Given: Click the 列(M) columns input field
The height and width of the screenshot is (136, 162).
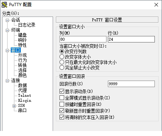Looking at the screenshot, I should (83, 39).
